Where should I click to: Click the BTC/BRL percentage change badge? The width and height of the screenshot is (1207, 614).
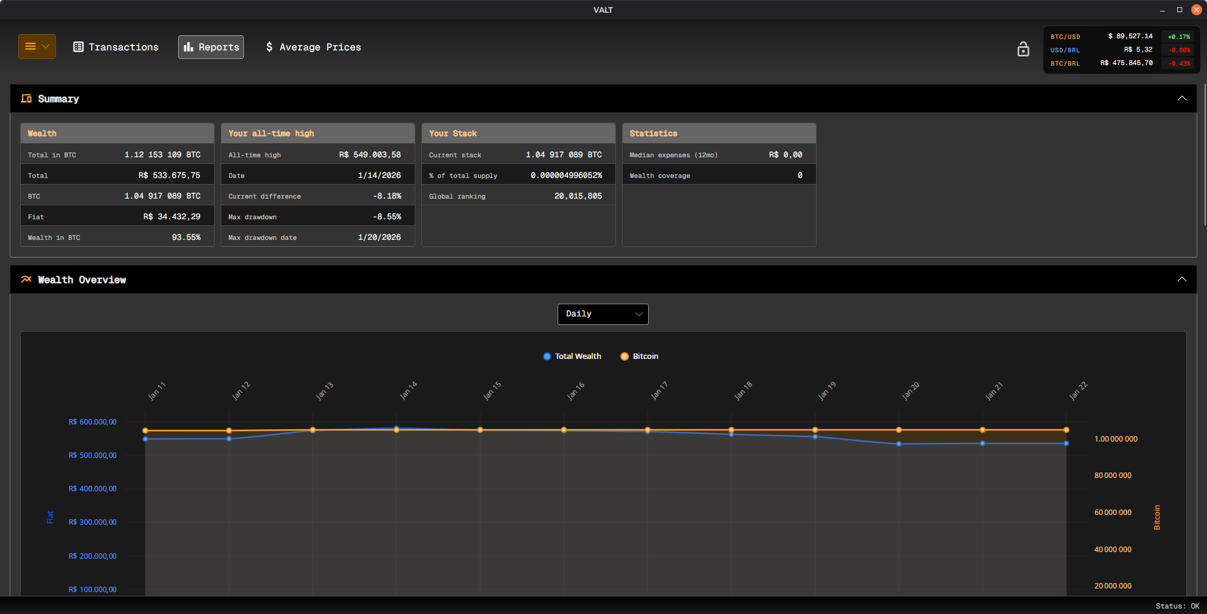pyautogui.click(x=1178, y=63)
